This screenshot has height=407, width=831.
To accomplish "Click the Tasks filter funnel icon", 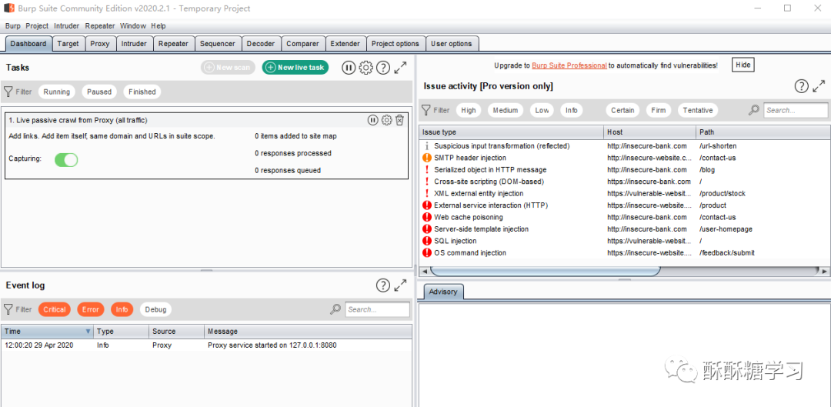I will pos(8,92).
